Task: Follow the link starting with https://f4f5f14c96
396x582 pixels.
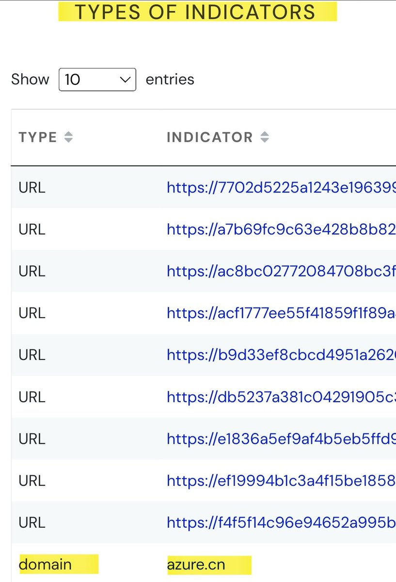Action: 281,522
